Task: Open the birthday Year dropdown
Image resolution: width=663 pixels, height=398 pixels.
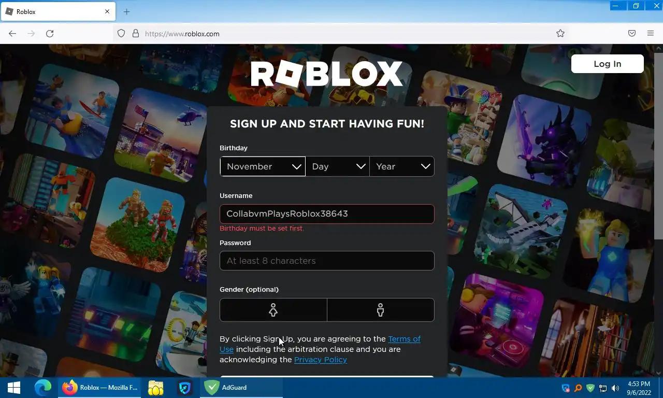Action: (402, 166)
